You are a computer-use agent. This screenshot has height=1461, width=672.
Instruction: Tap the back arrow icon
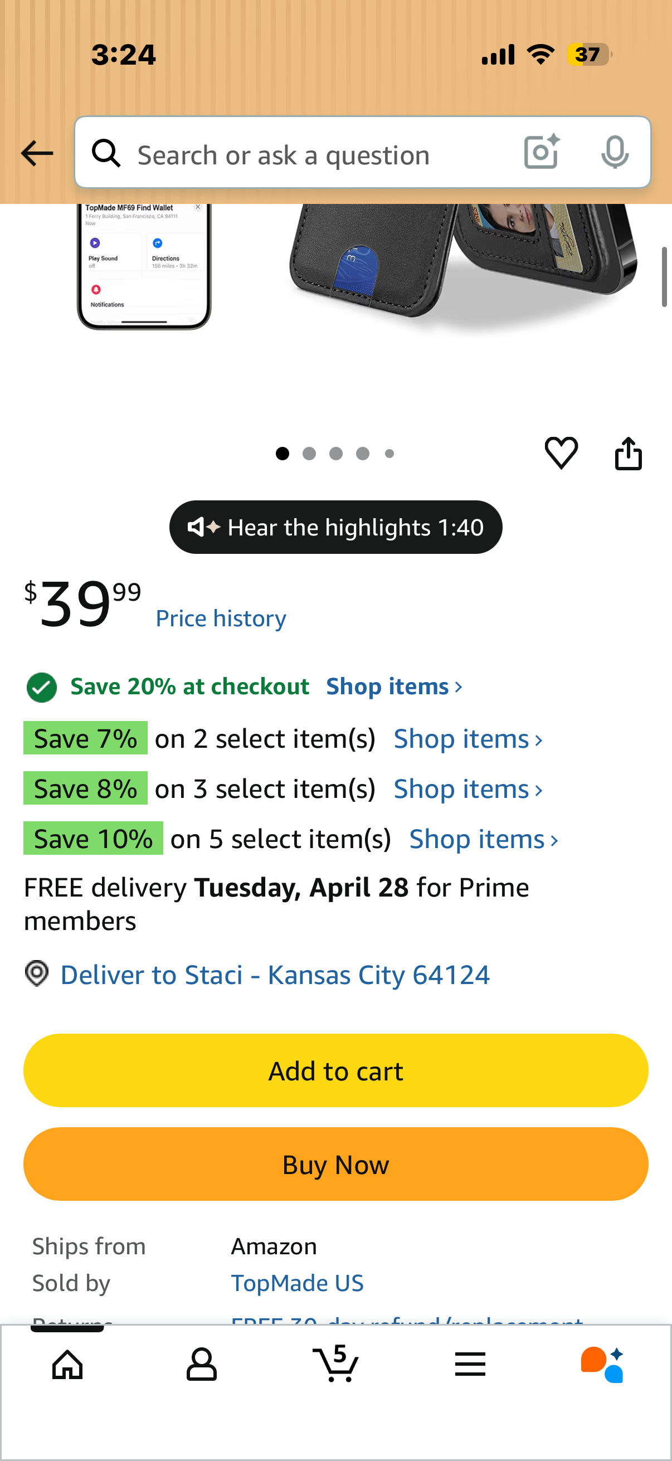click(37, 153)
